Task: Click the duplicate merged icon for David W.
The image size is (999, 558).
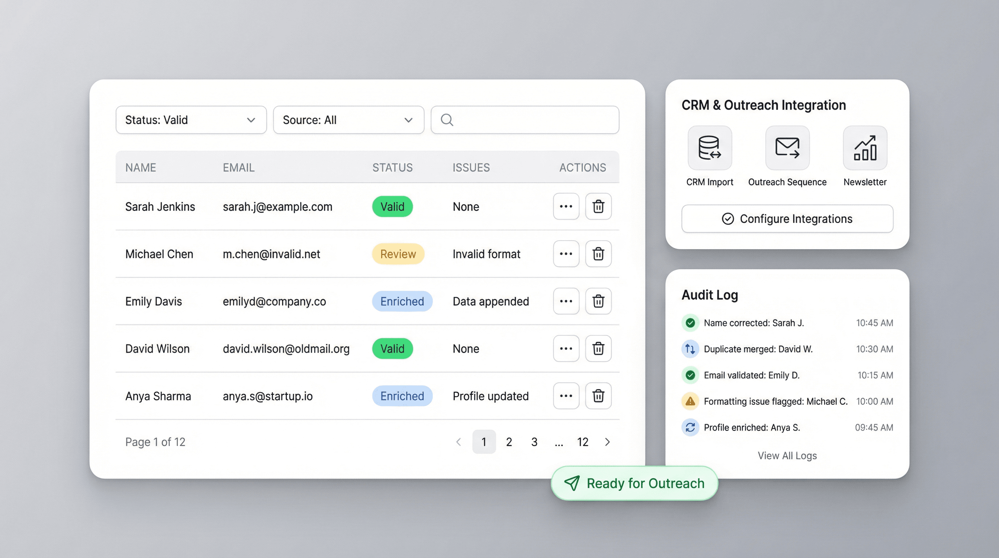Action: [x=690, y=349]
